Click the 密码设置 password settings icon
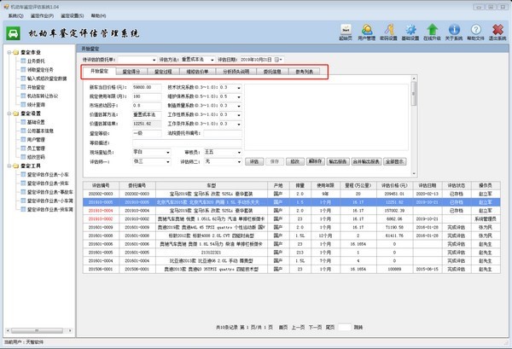 [389, 30]
